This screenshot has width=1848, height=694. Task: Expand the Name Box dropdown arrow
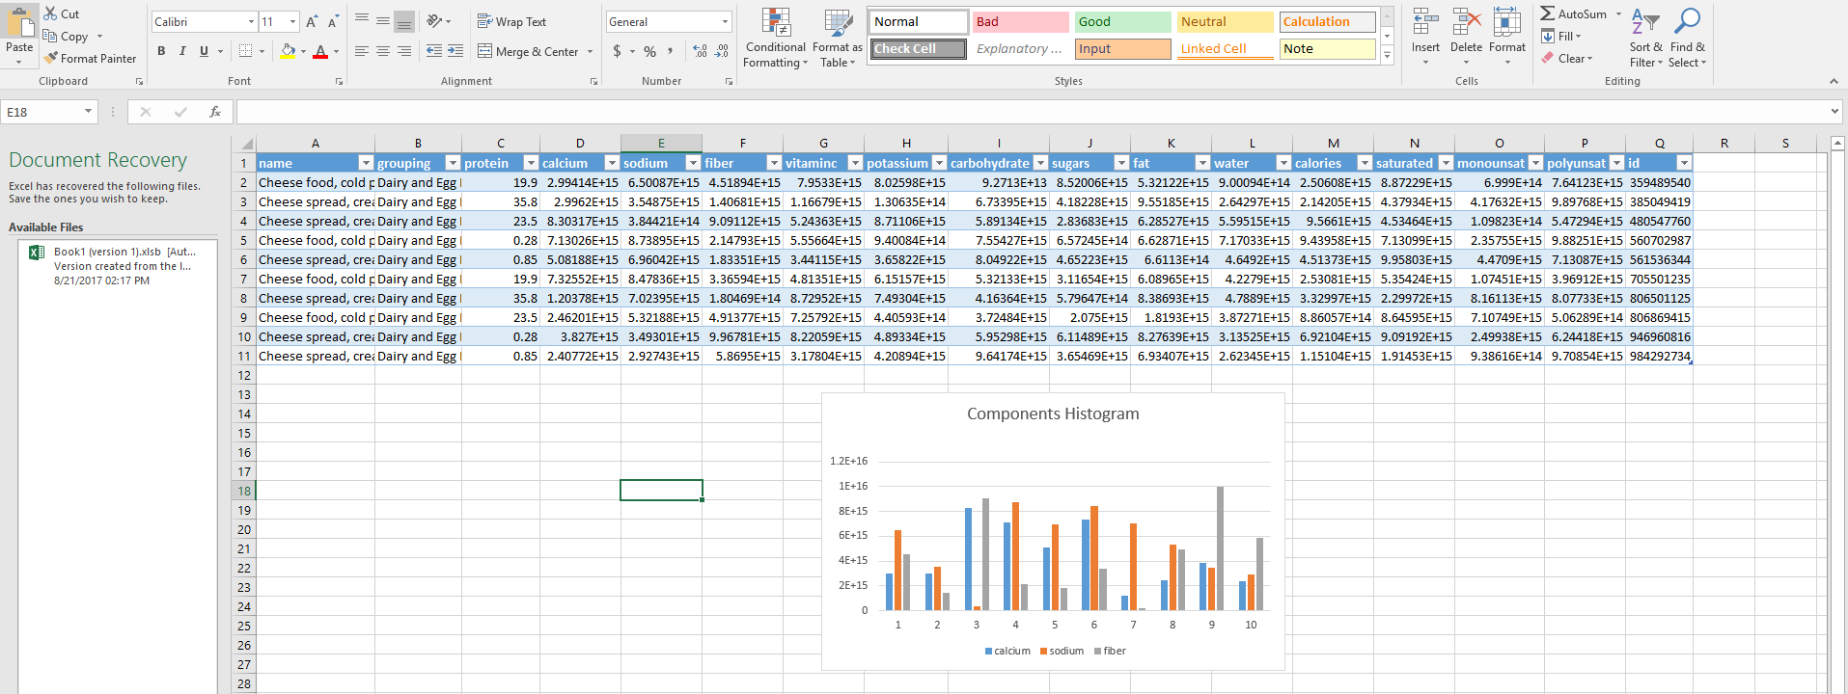coord(88,112)
